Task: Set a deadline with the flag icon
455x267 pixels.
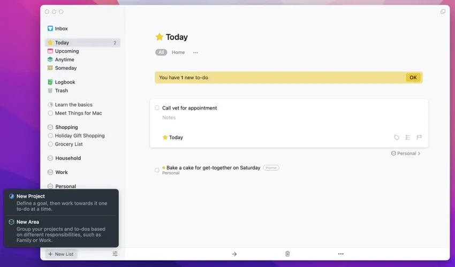Action: point(419,138)
